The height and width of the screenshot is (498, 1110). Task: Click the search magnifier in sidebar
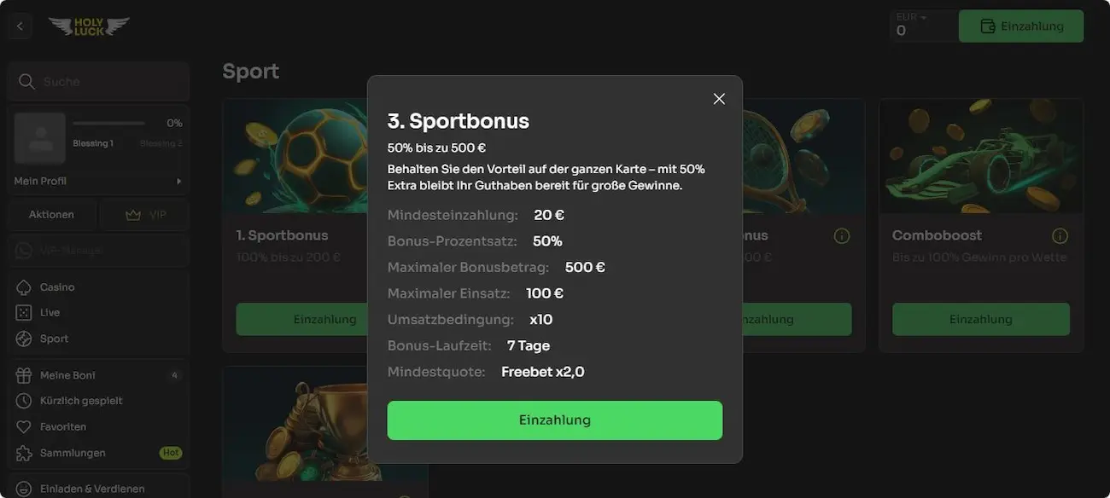click(26, 81)
